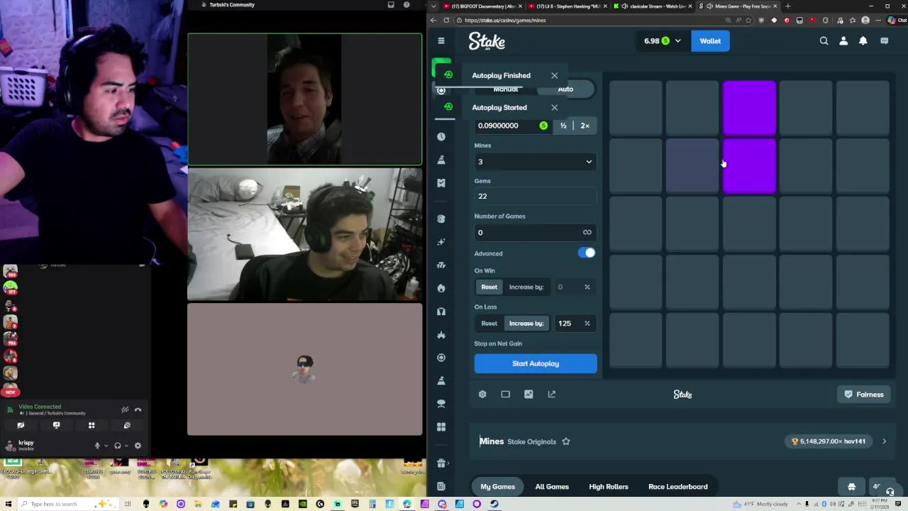
Task: Expand the balance currency dropdown
Action: click(x=677, y=41)
